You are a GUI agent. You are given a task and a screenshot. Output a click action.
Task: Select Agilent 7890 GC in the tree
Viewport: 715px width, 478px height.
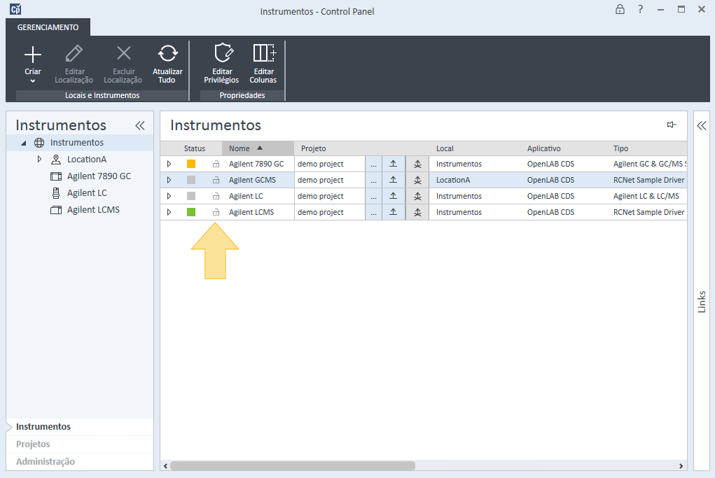pyautogui.click(x=99, y=176)
